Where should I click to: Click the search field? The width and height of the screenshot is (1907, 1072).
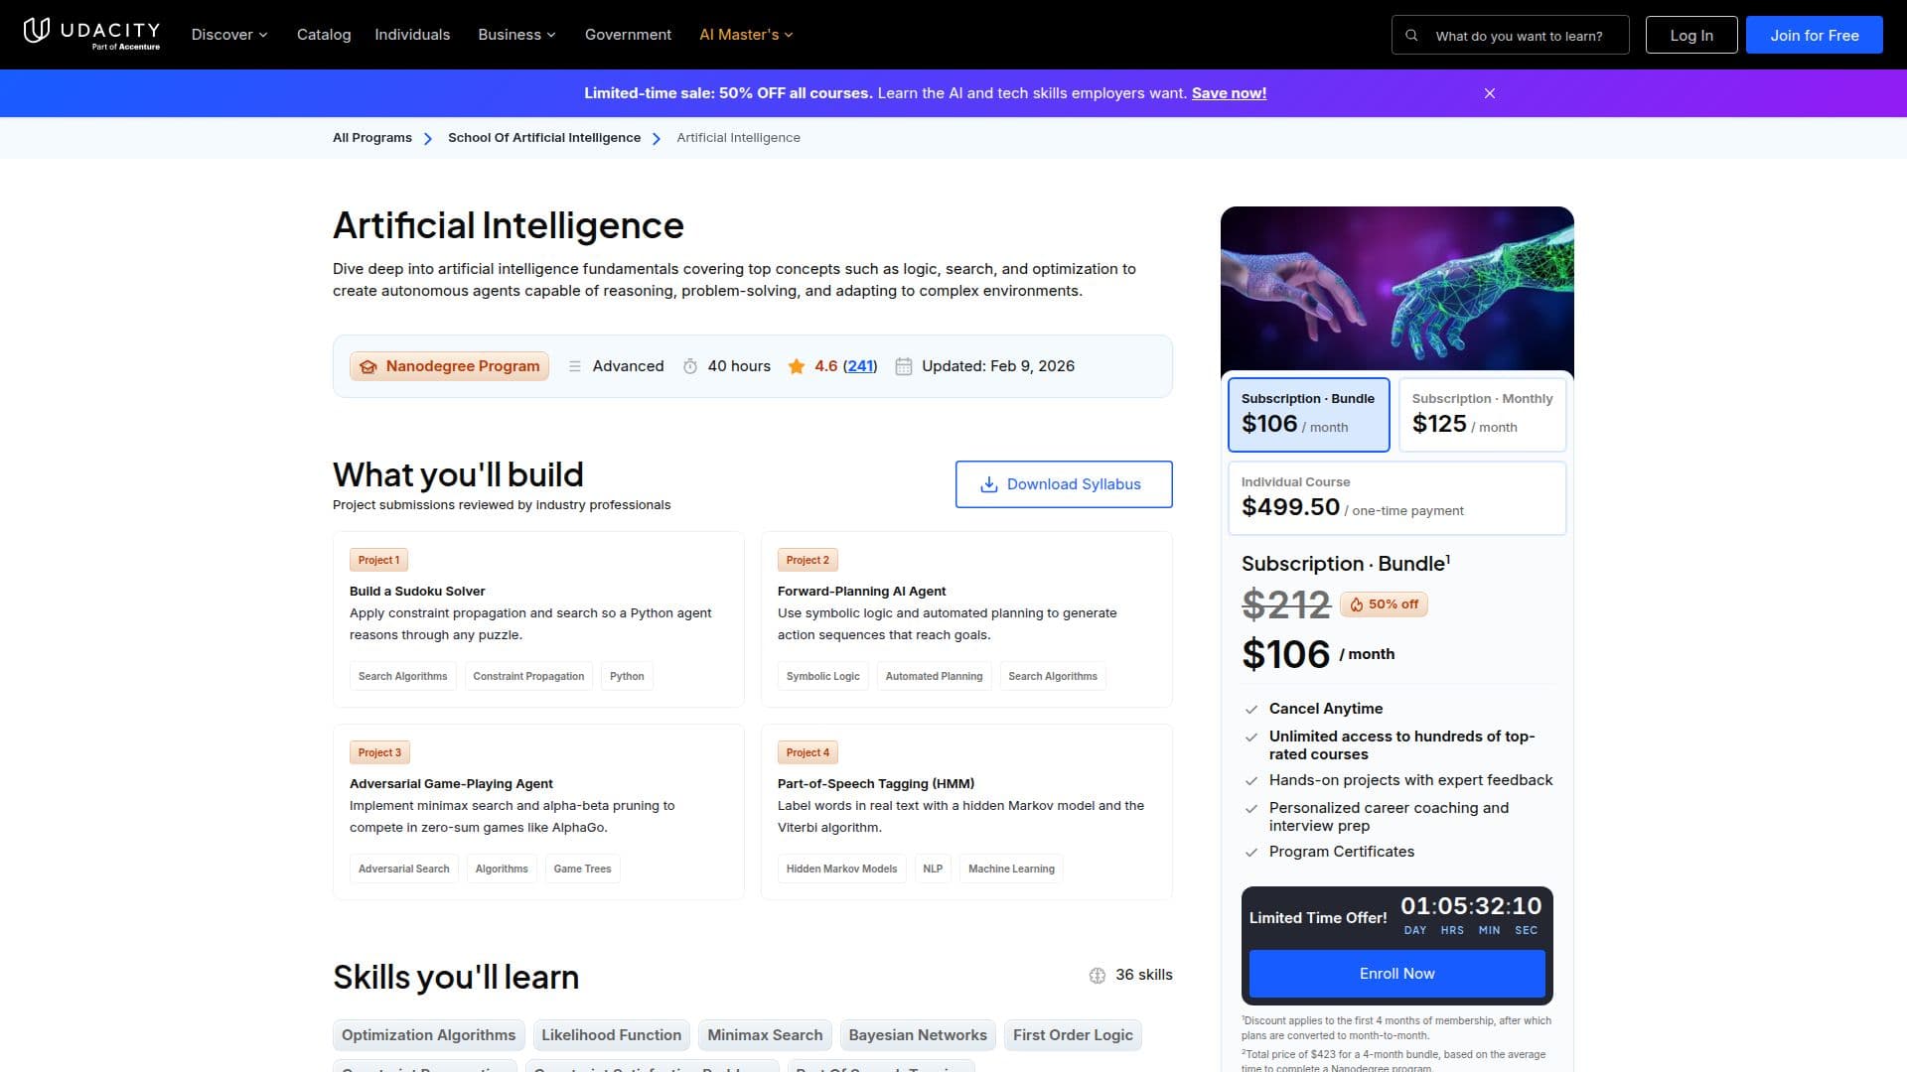(1510, 35)
